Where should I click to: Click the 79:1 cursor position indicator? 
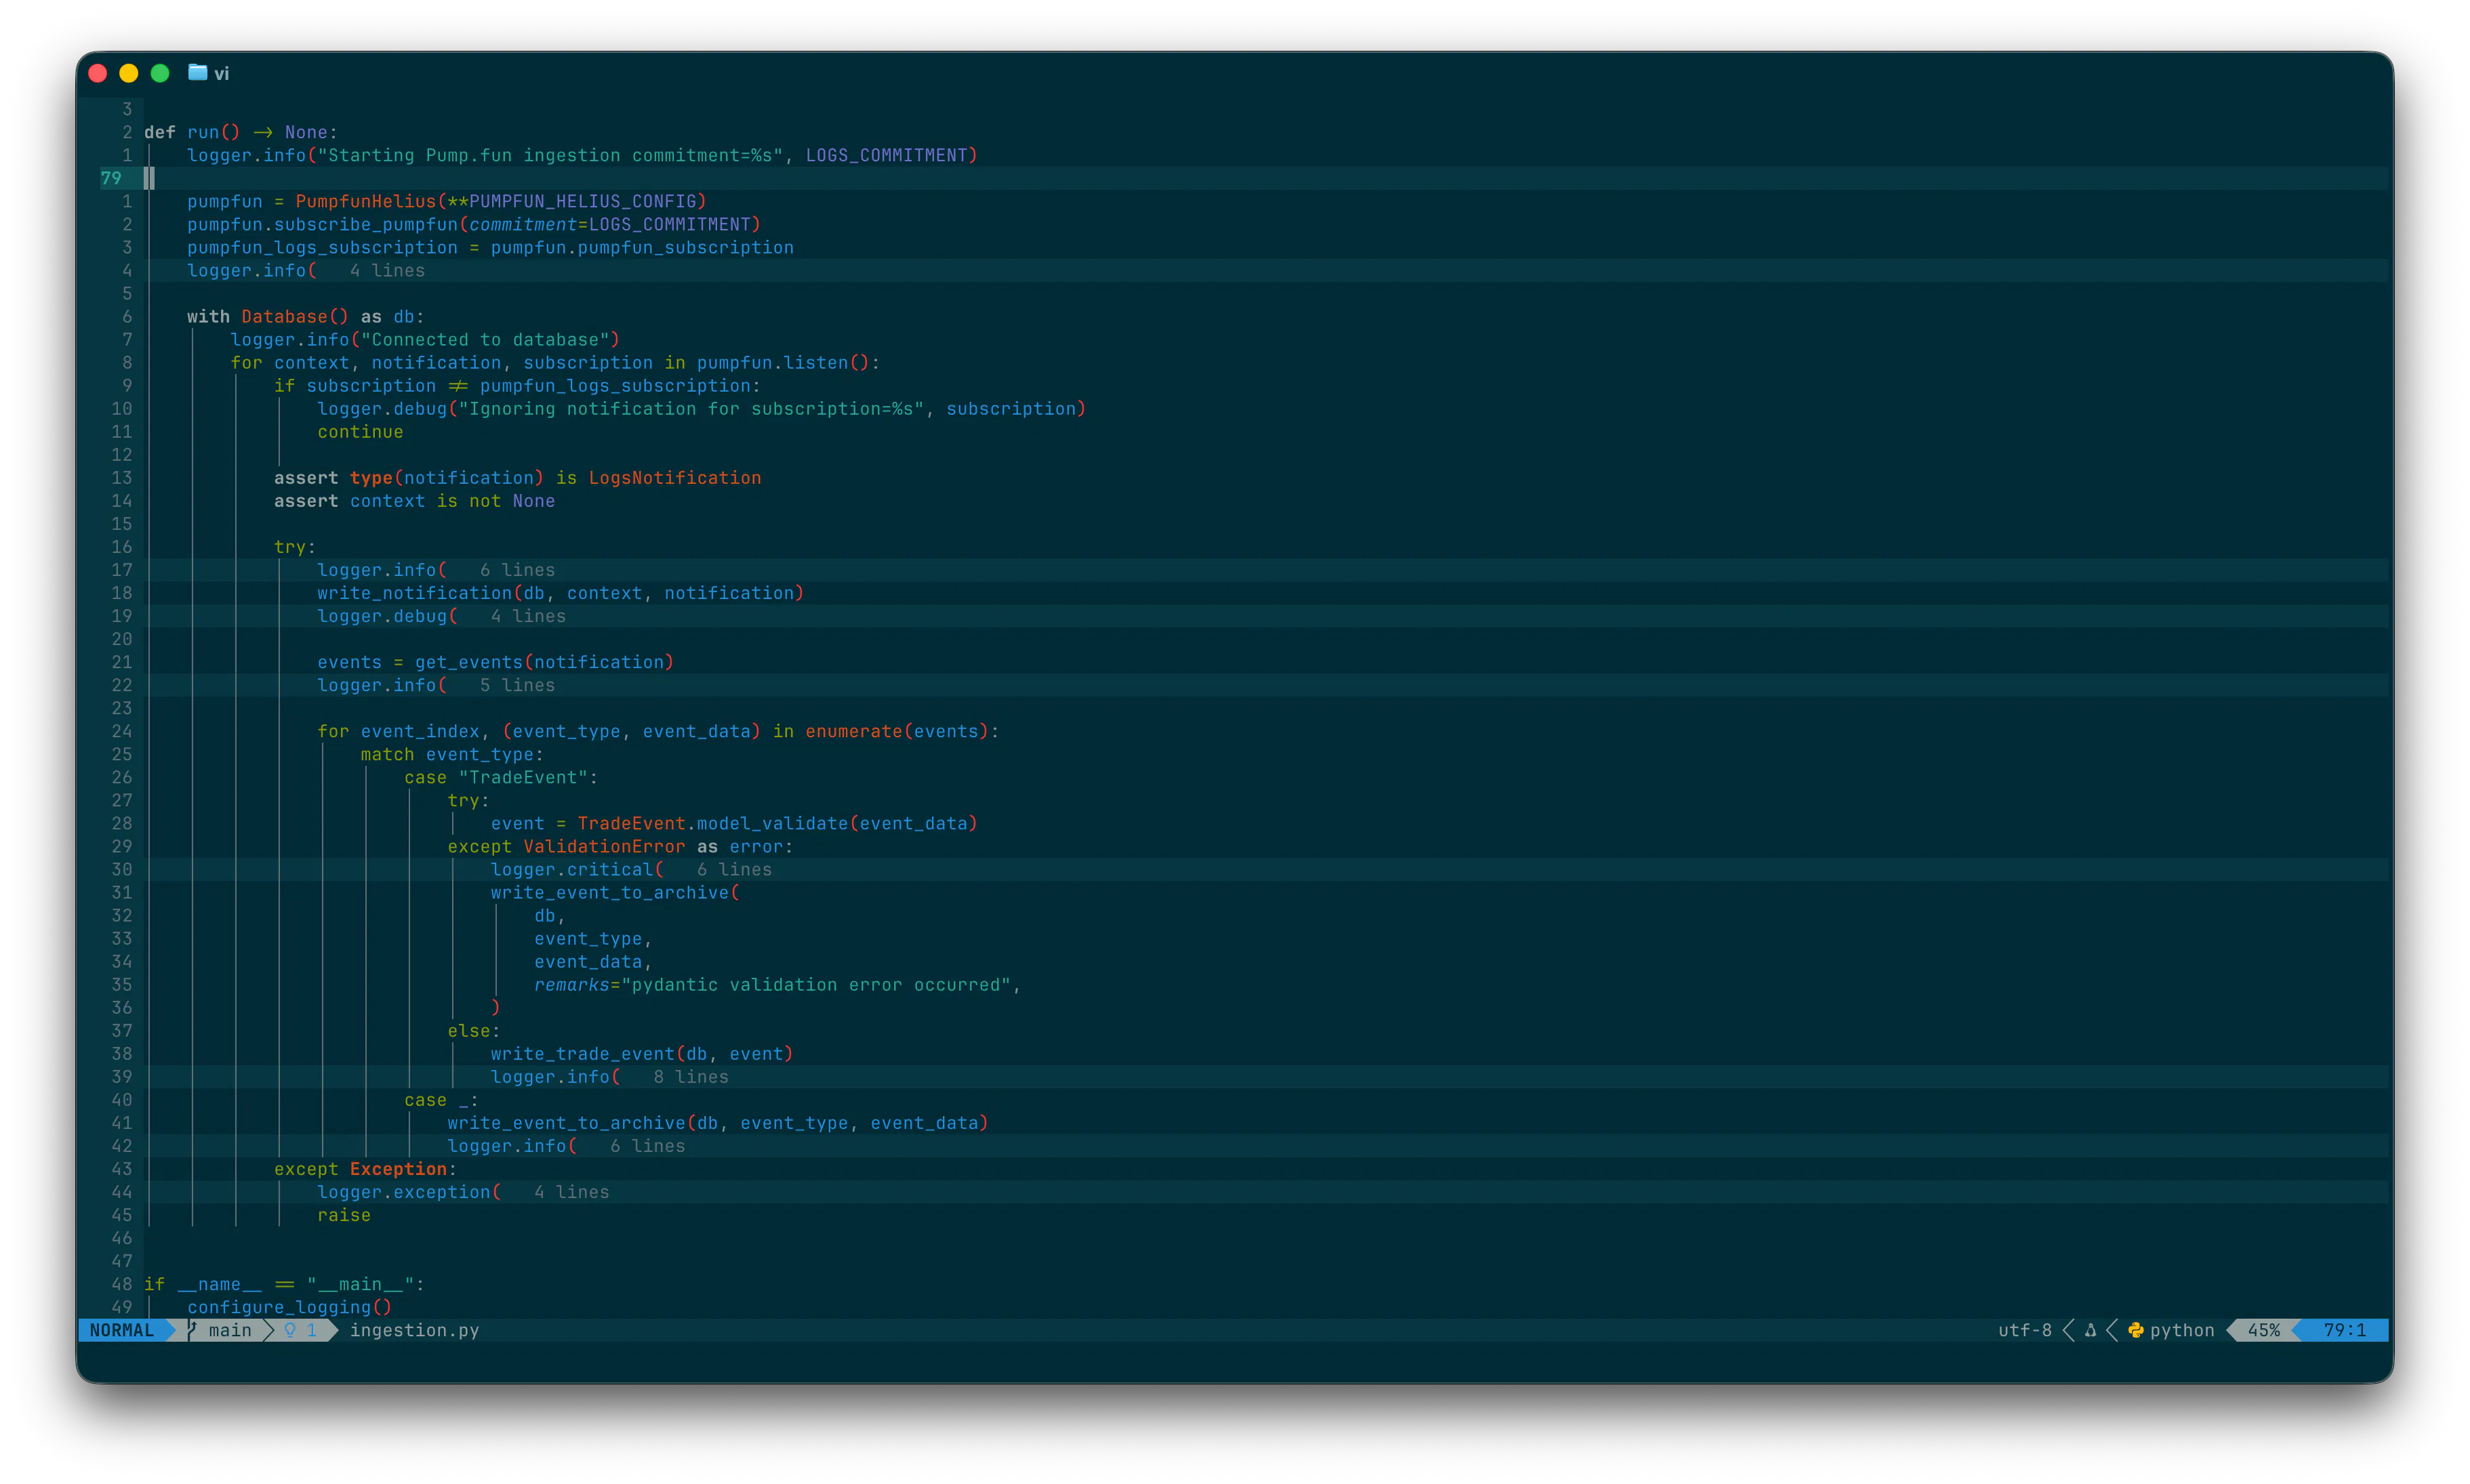2344,1330
